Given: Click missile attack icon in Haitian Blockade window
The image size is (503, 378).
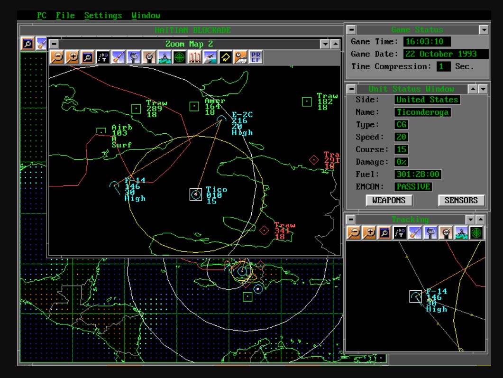Looking at the screenshot, I should 42,44.
